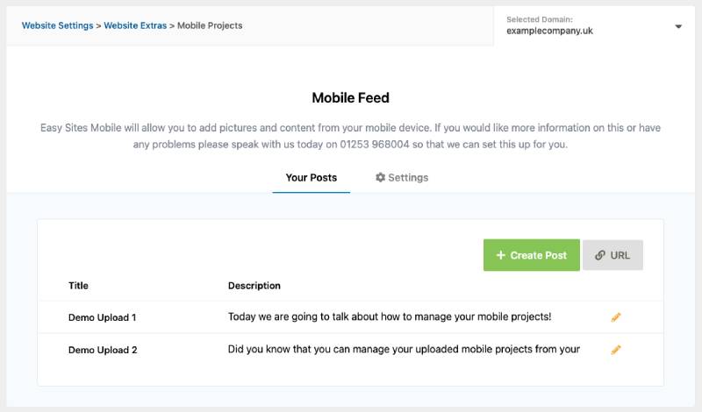This screenshot has width=702, height=412.
Task: Open the examplecompany.uk domain selector
Action: click(594, 26)
